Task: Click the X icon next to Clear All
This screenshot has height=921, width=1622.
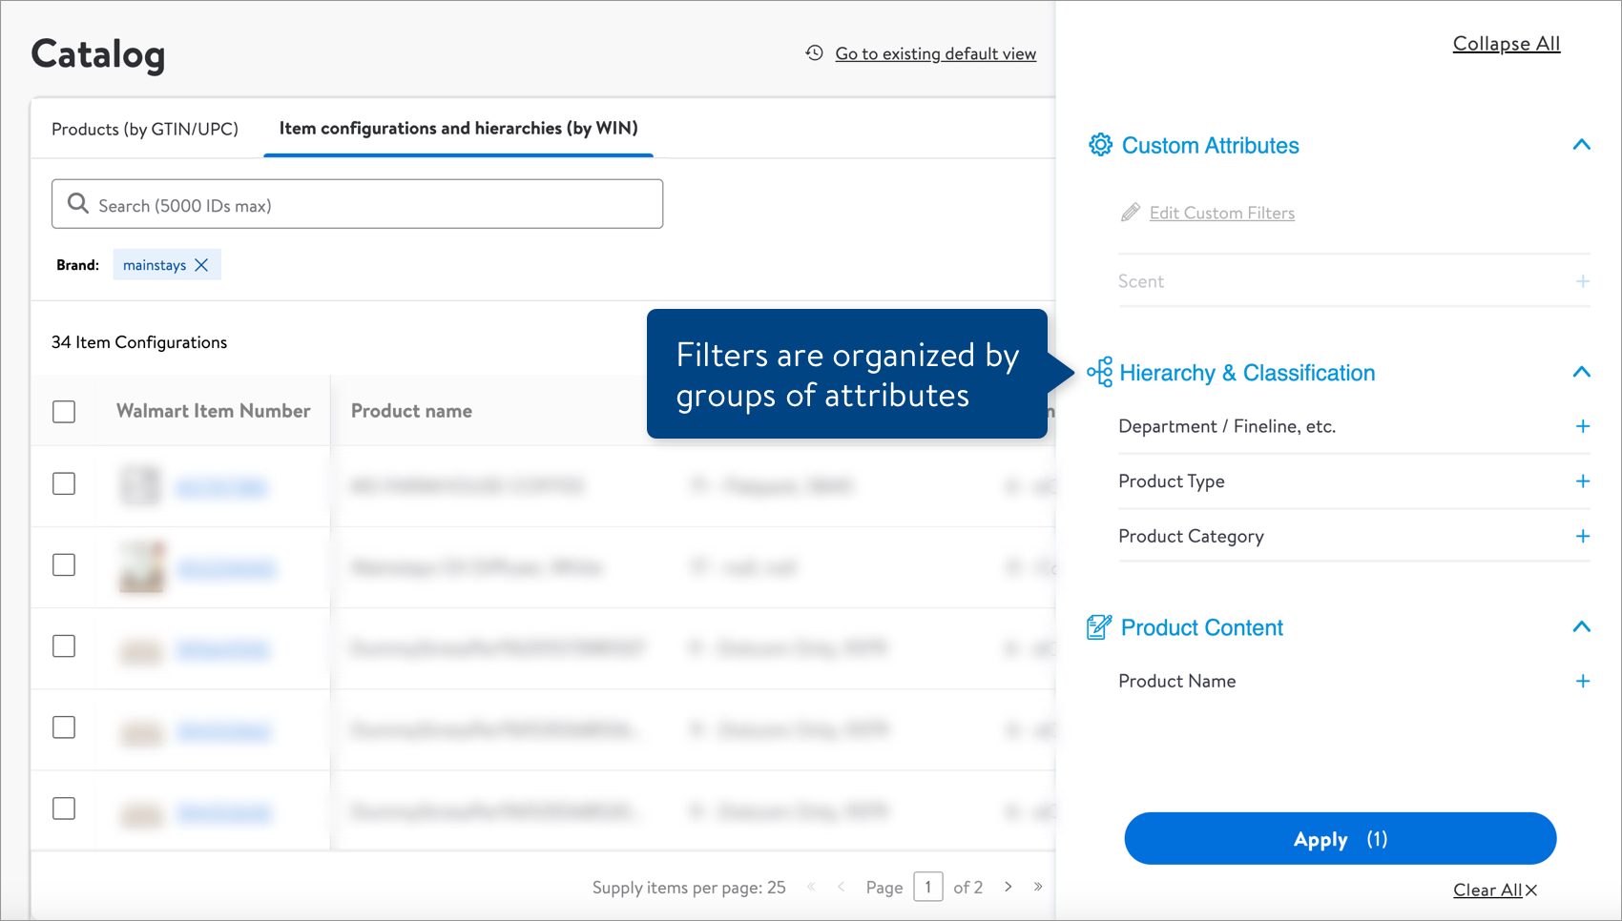Action: click(1530, 890)
